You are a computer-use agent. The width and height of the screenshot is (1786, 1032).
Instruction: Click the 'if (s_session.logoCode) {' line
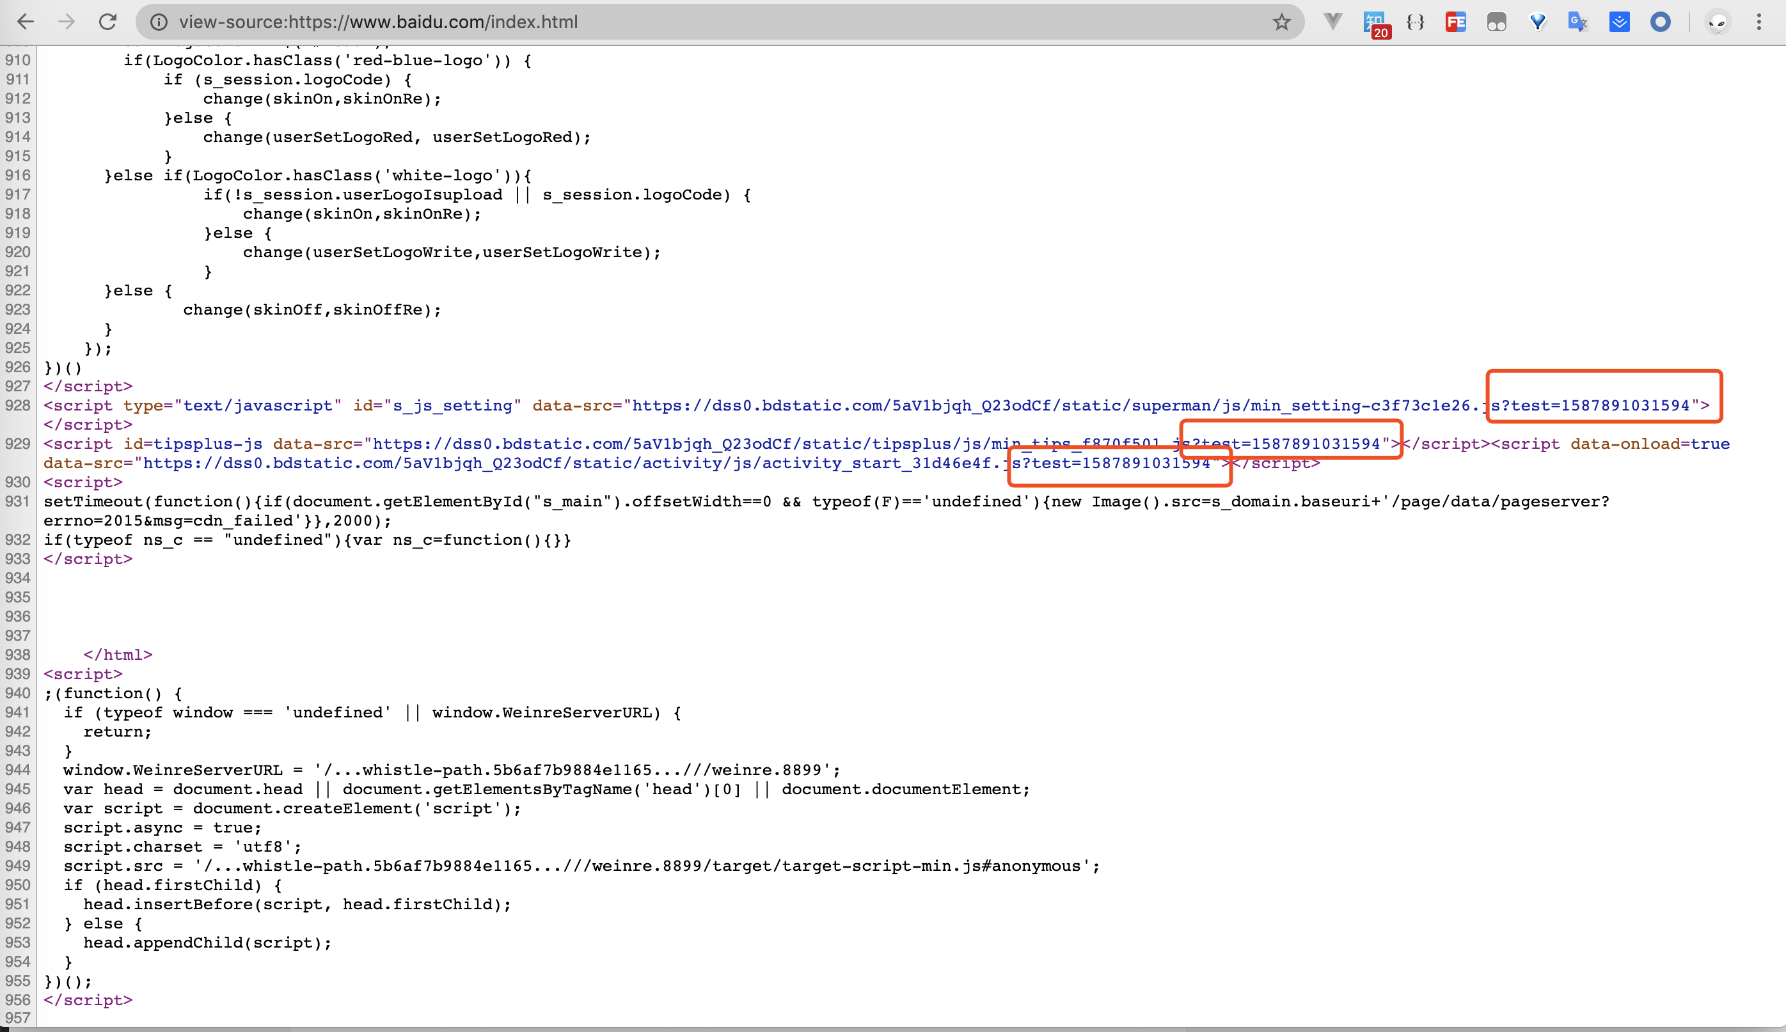[x=288, y=79]
